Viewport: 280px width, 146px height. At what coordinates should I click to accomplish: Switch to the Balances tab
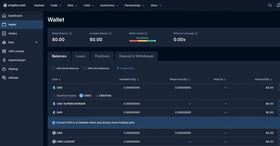tap(59, 56)
